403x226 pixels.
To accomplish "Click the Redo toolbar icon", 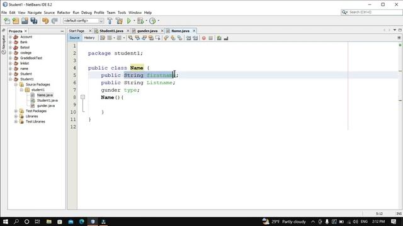I will (x=55, y=21).
